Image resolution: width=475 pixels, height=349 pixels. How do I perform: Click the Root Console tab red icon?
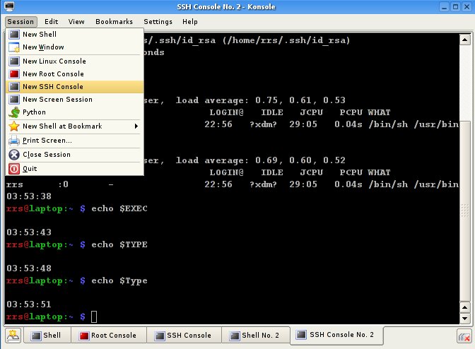coord(84,336)
